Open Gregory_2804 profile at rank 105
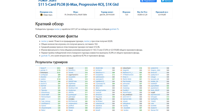 (x=155, y=70)
